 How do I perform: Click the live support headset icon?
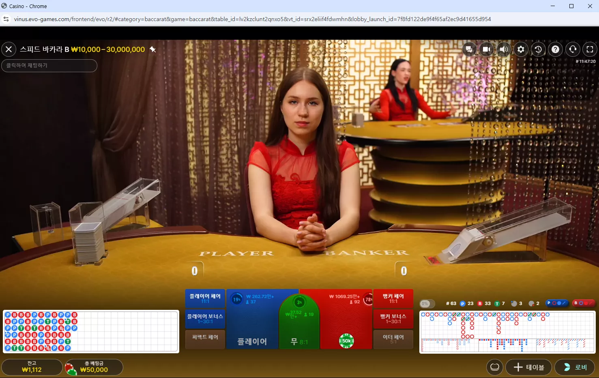tap(573, 49)
